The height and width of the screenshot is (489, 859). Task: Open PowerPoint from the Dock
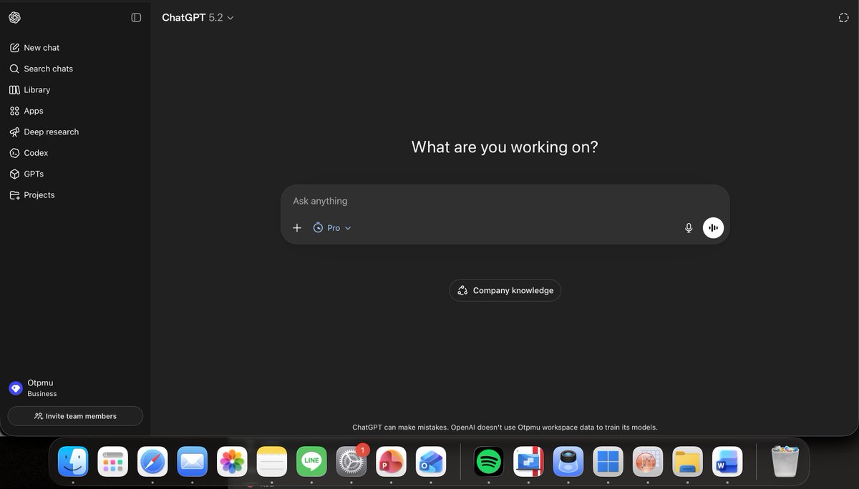coord(391,462)
